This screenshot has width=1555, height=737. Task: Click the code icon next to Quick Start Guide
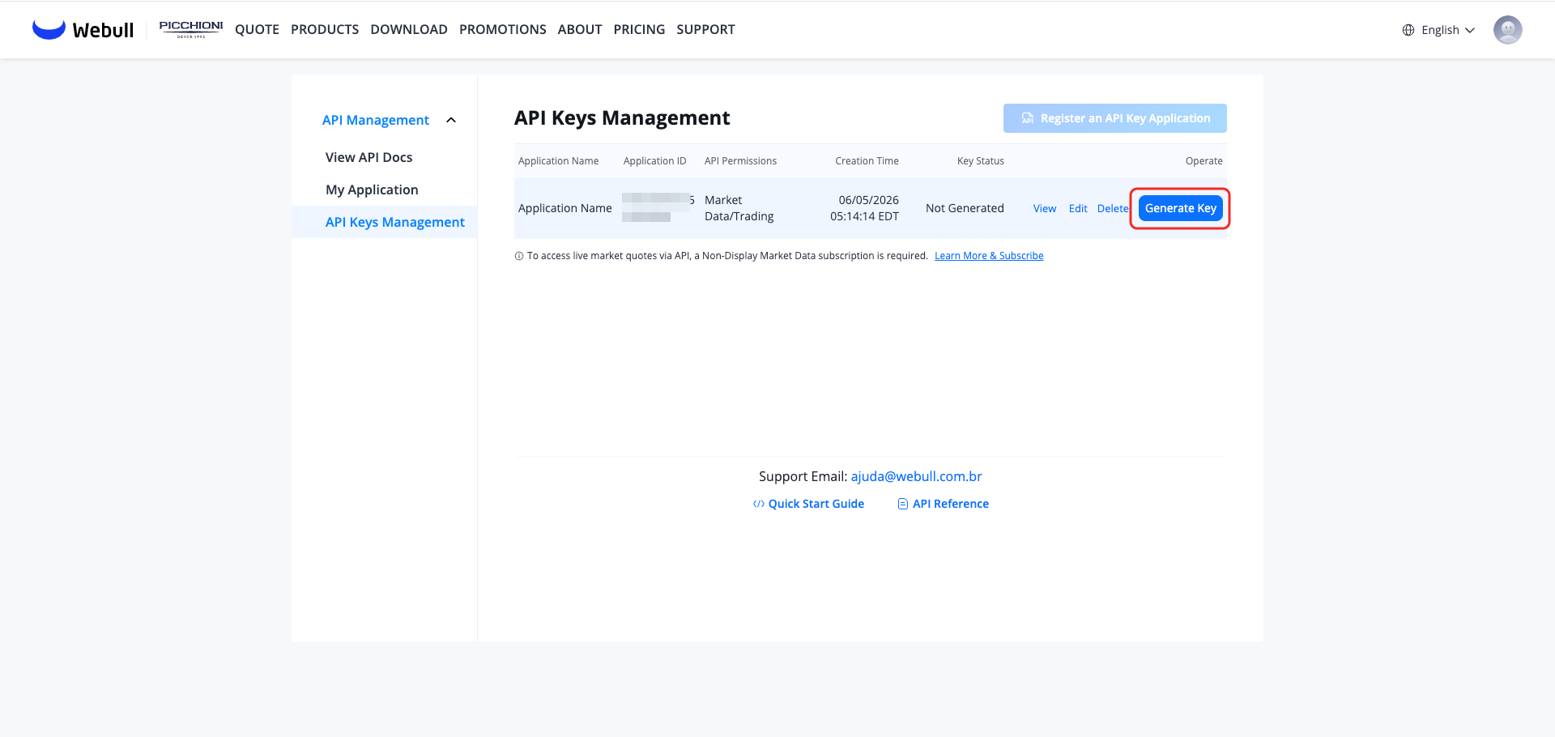759,504
